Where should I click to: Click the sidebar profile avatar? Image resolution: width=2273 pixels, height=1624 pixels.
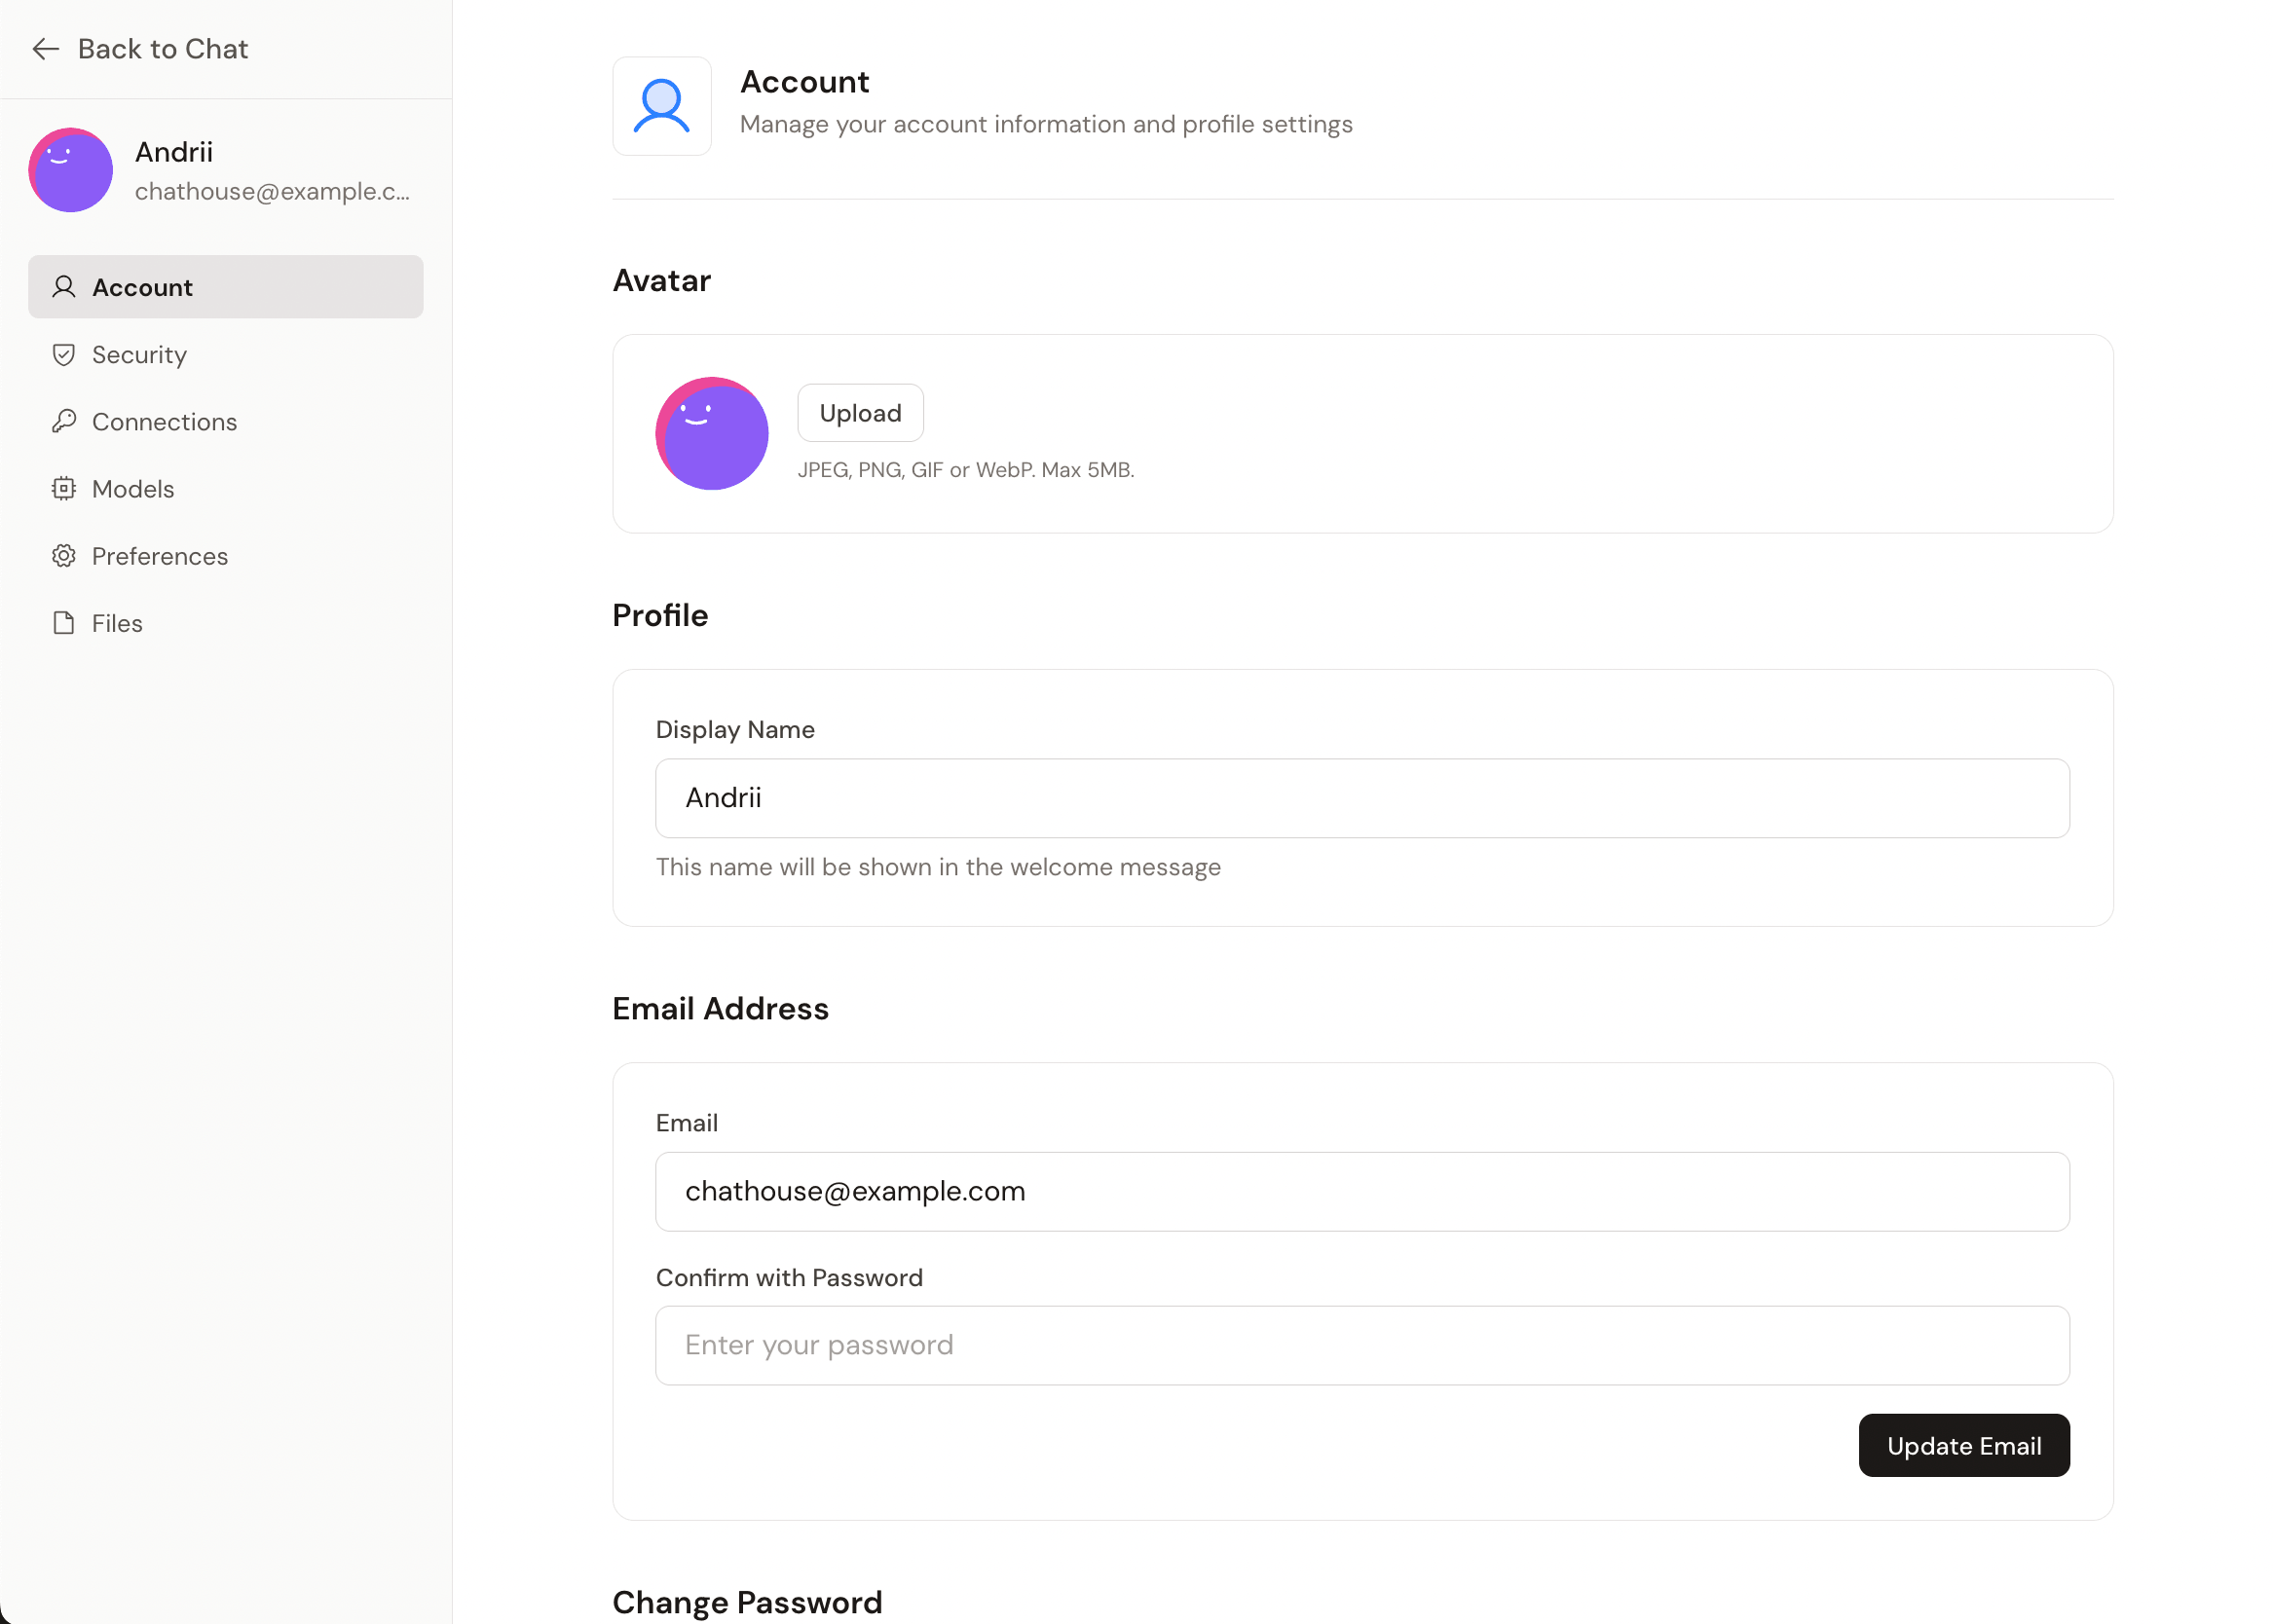(70, 170)
